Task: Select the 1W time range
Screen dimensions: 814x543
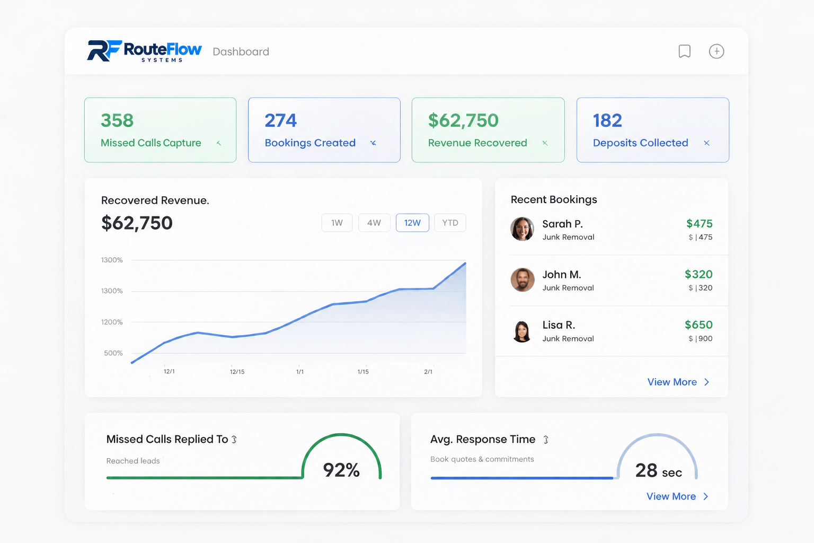Action: pos(337,223)
